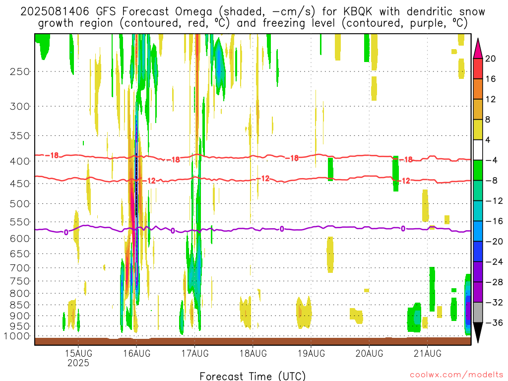
Task: Click the 300 pressure level label
Action: click(x=20, y=106)
